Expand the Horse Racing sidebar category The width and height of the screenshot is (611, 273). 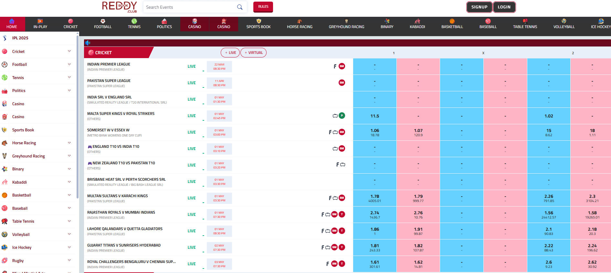point(69,143)
